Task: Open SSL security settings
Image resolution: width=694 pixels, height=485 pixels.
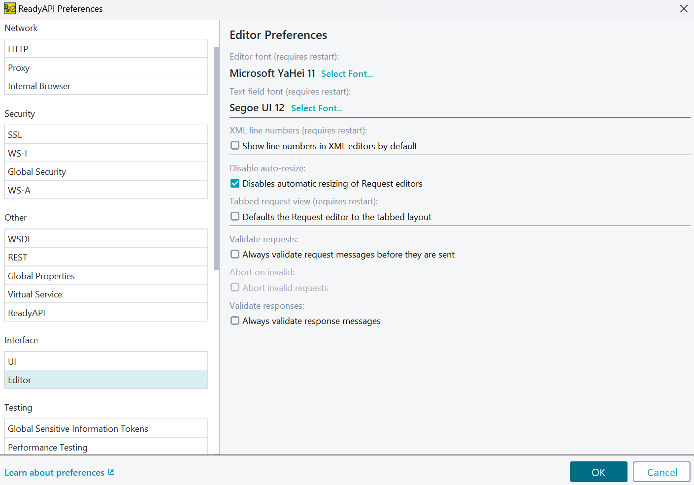Action: coord(106,134)
